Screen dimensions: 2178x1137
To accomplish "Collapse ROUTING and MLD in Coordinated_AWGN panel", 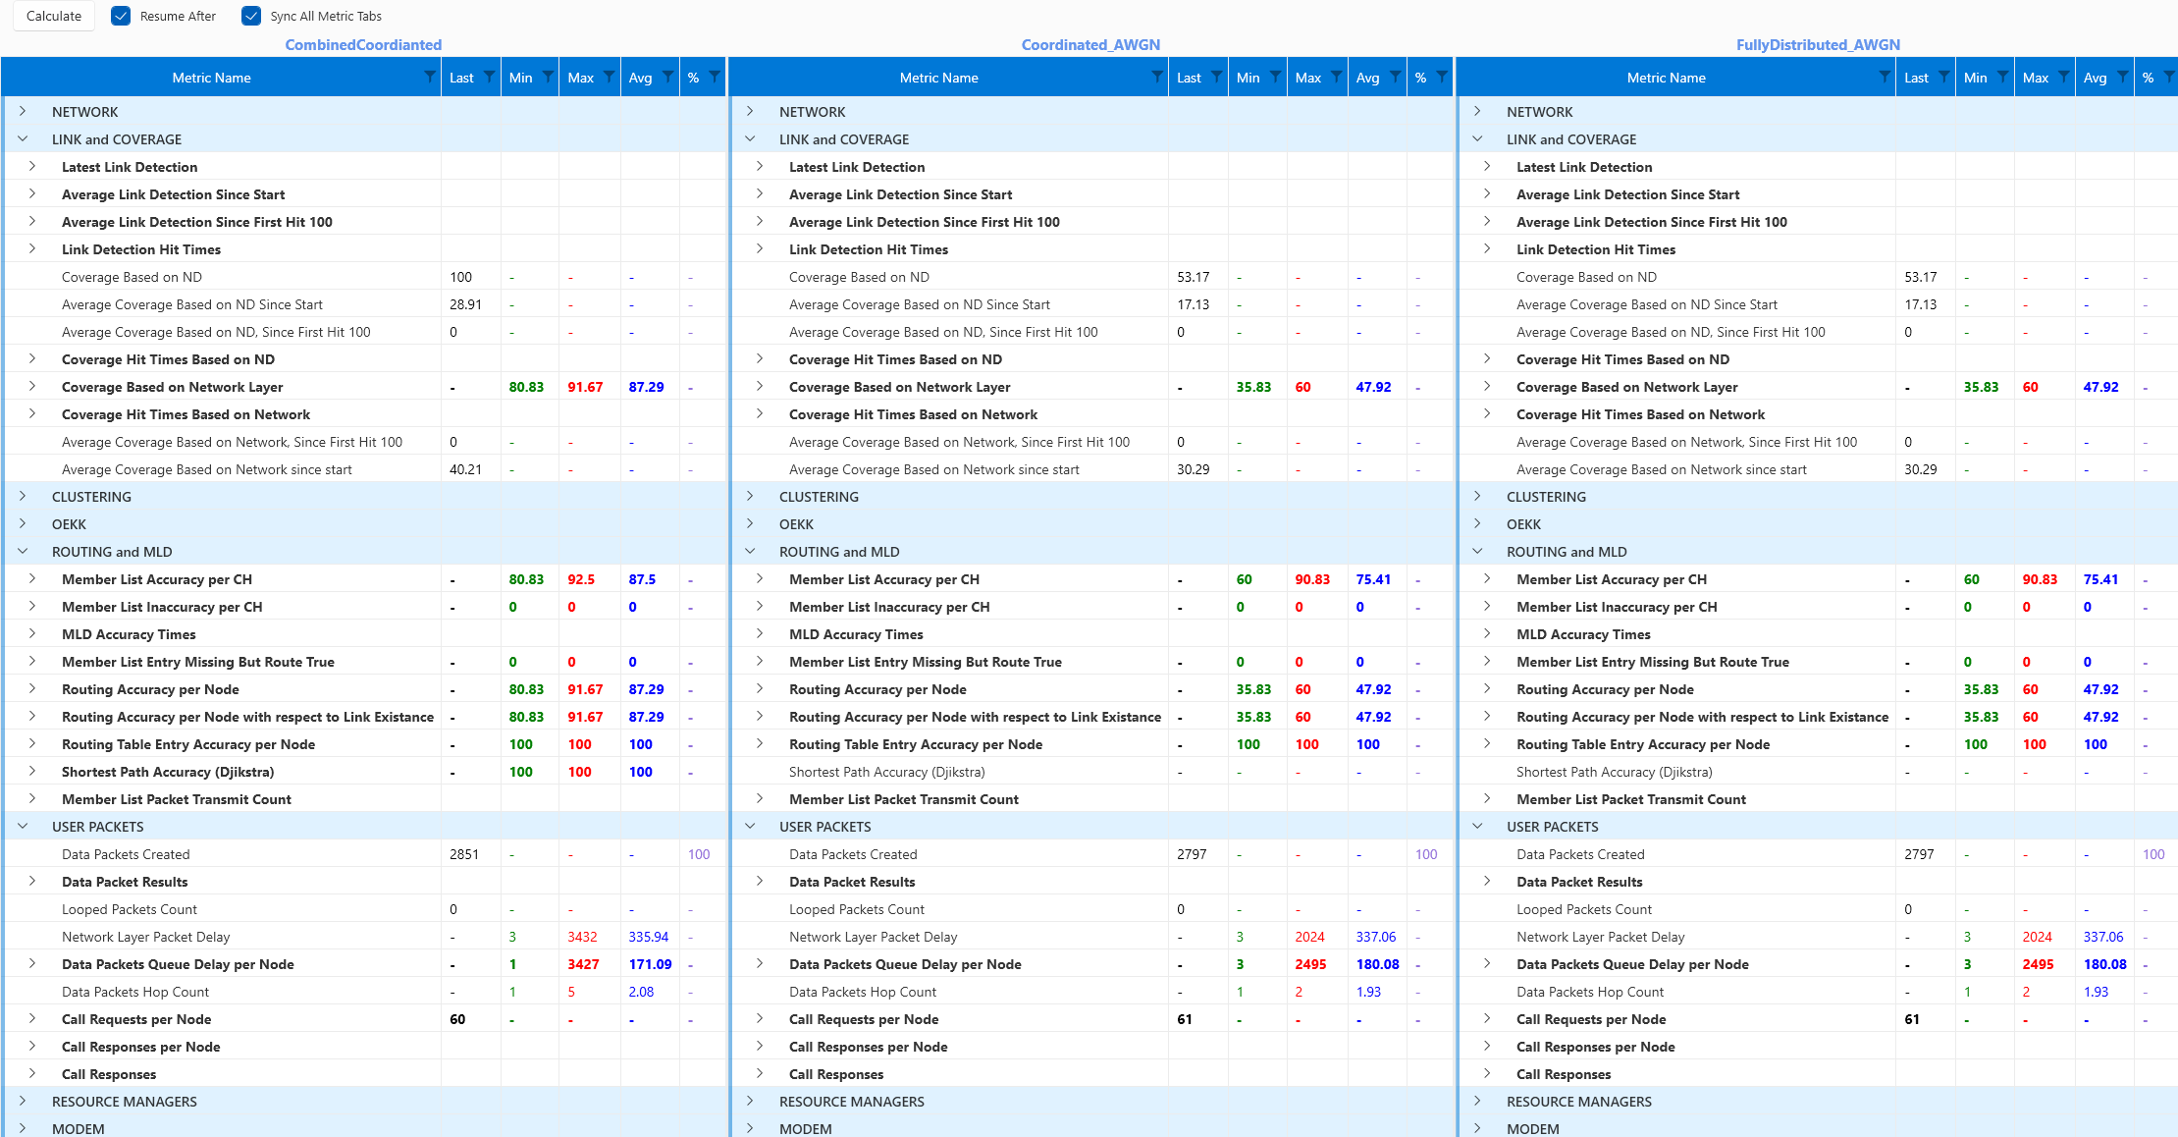I will (x=750, y=552).
